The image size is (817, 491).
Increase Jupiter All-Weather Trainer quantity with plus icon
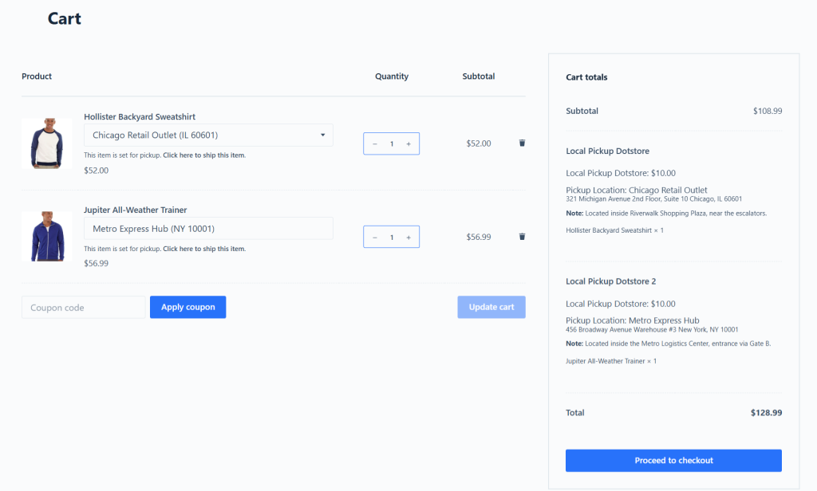click(408, 237)
